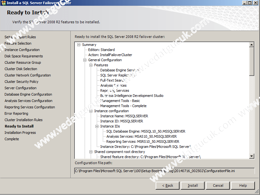Collapse the General Configuration node
Screen dimensions: 260x196
click(85, 60)
